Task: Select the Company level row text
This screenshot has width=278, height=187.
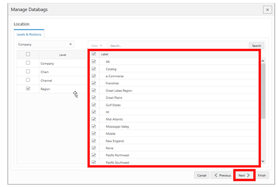Action: click(47, 63)
